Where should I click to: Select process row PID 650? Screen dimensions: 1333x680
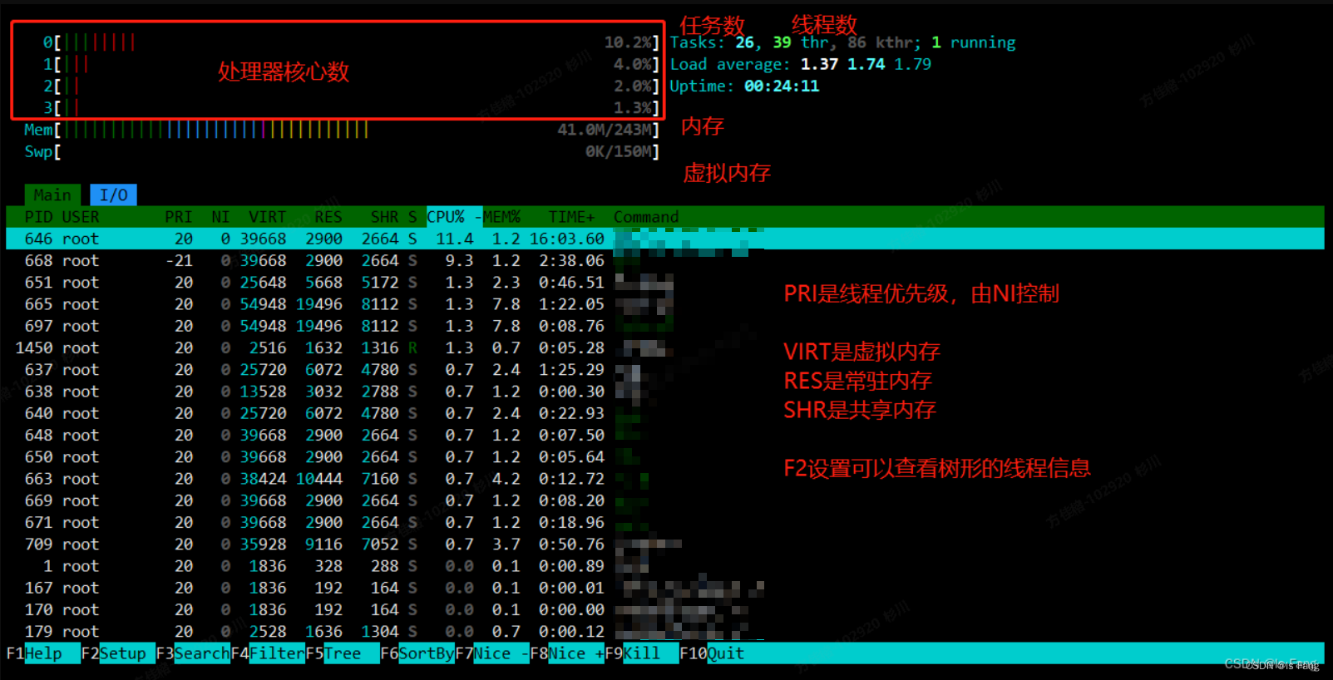point(665,457)
